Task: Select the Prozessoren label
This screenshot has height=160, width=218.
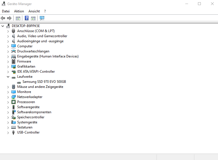Action: (x=26, y=102)
